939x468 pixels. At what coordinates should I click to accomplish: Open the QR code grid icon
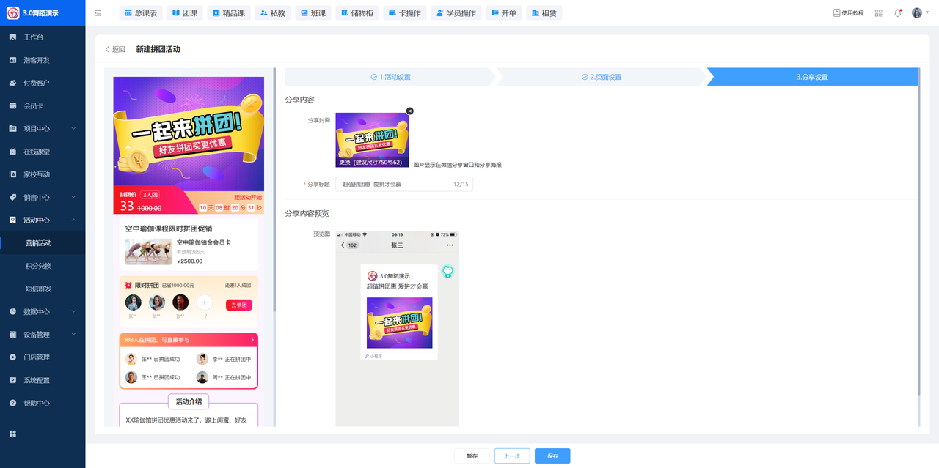point(878,13)
